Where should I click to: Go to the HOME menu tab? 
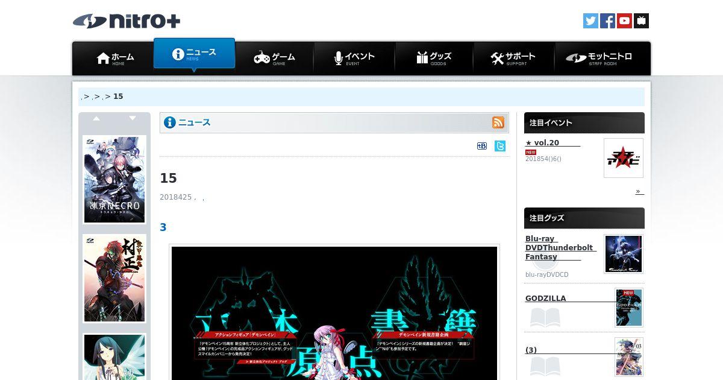(x=113, y=59)
